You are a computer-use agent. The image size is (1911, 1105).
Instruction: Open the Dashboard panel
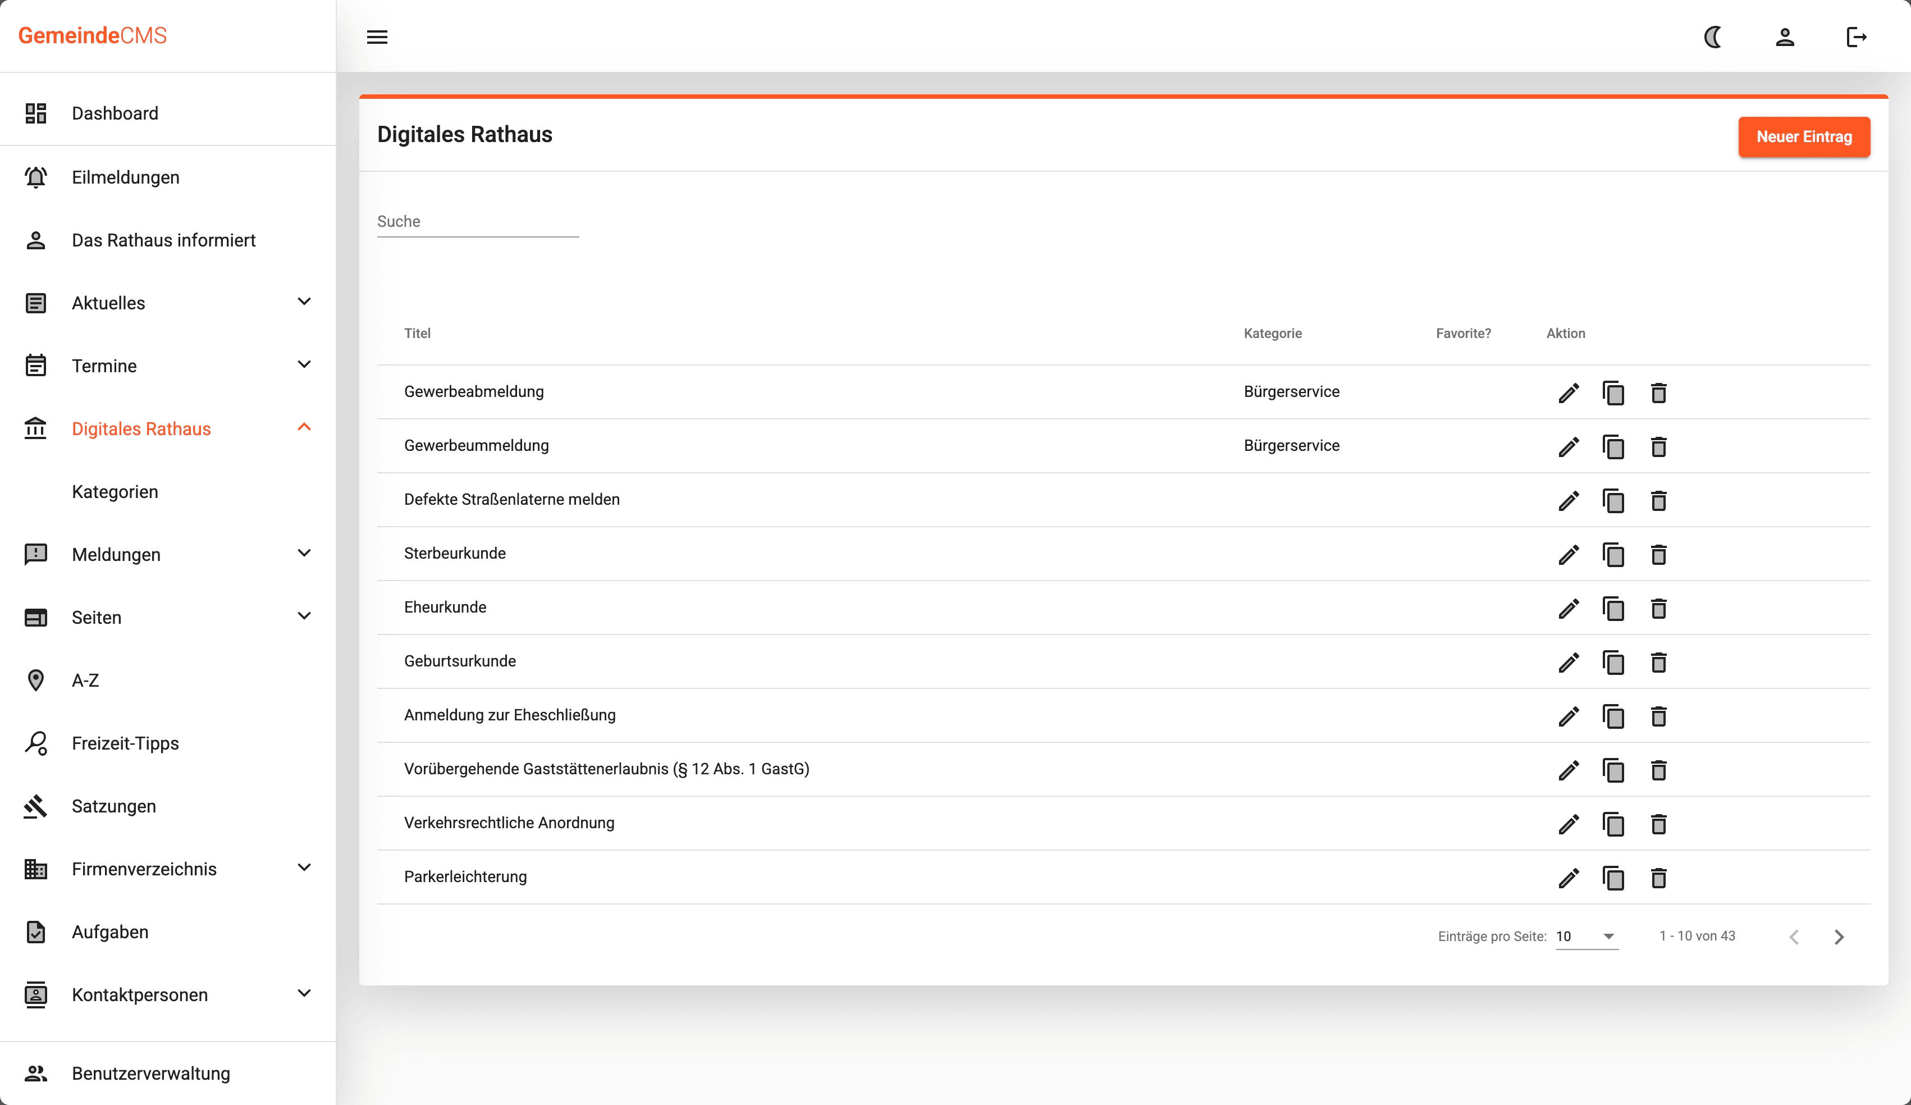[115, 112]
